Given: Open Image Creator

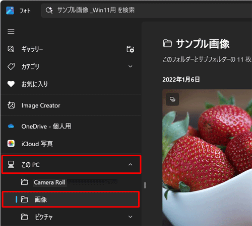Looking at the screenshot, I should [x=71, y=105].
